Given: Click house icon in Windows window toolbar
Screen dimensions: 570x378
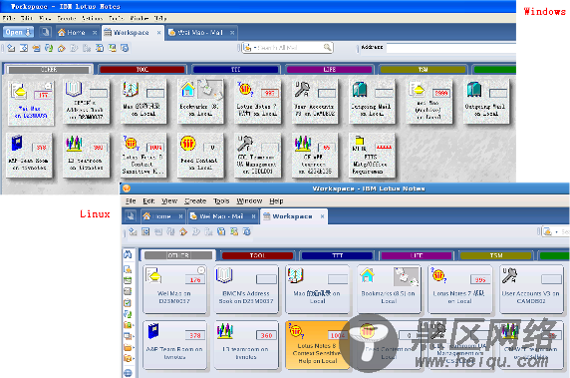Looking at the screenshot, I should 62,48.
